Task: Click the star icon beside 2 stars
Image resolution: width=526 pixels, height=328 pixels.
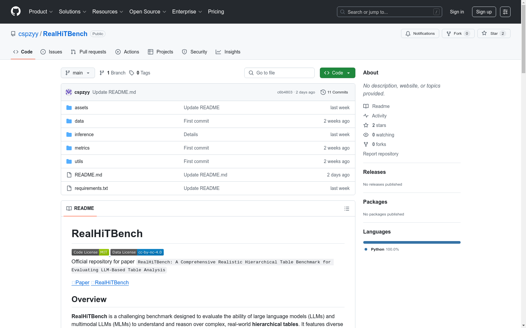Action: click(366, 125)
